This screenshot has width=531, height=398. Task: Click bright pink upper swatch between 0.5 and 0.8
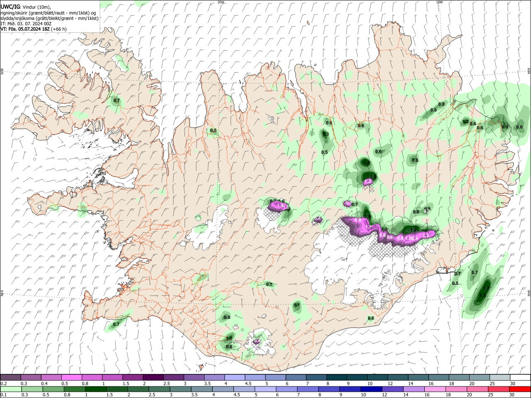(71, 377)
